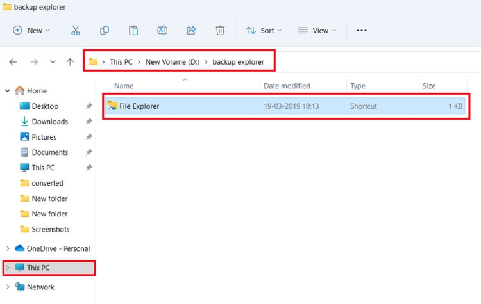Click the date 19-03-2019 10:13 cell
Screen dimensions: 481x304
[291, 106]
